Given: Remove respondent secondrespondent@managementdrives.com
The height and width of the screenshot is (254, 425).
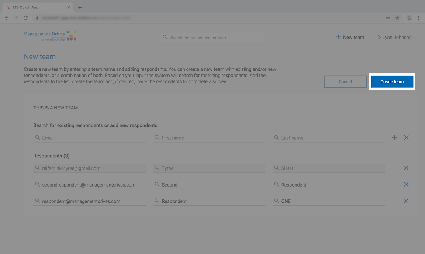Looking at the screenshot, I should click(406, 184).
